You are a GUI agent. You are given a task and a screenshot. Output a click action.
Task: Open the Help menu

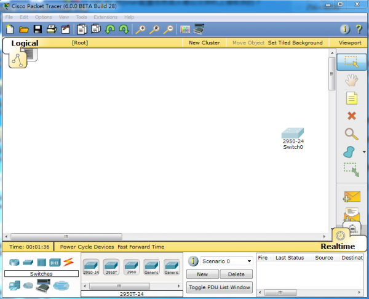pyautogui.click(x=129, y=17)
